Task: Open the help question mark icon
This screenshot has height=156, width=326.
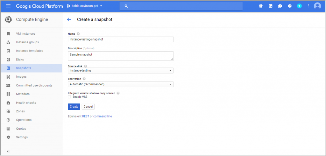Action: 290,6
